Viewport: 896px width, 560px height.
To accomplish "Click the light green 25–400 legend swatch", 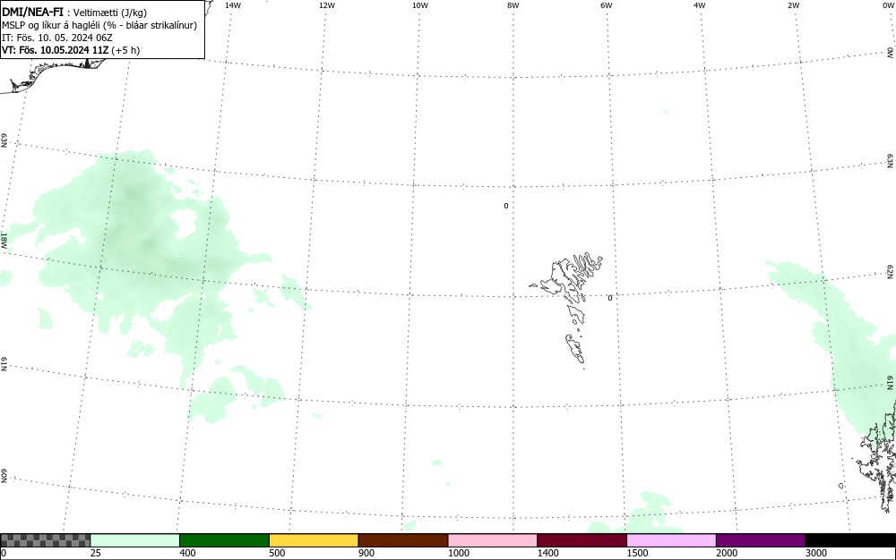I will pos(135,540).
